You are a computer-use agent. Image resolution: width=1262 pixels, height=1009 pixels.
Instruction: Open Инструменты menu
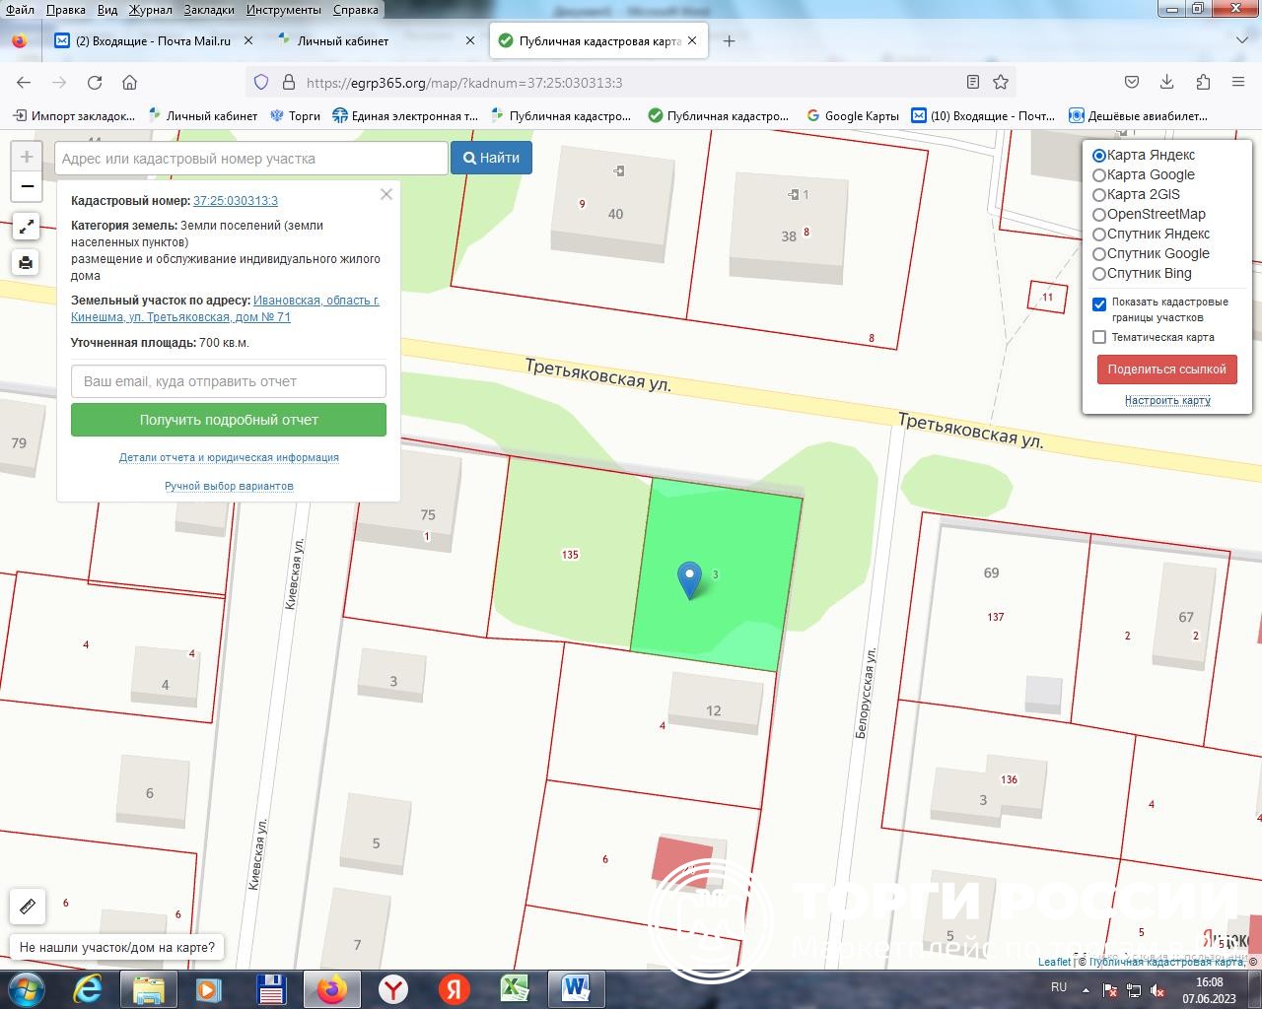[x=284, y=9]
